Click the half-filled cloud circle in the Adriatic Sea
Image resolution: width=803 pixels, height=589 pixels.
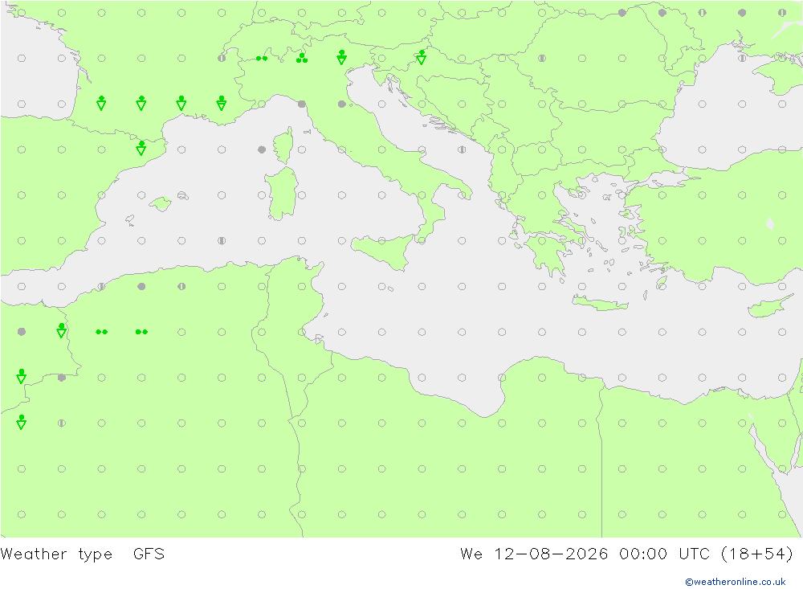462,149
